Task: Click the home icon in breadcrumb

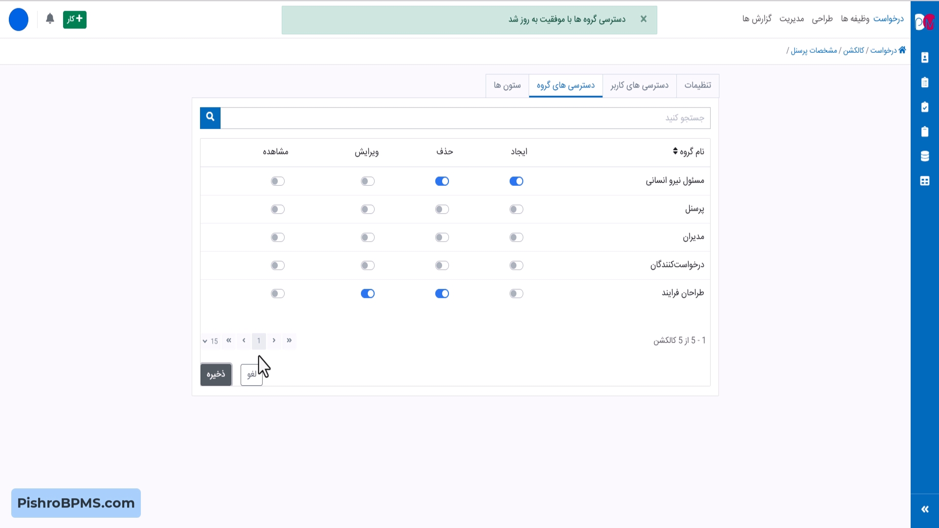Action: [x=902, y=50]
